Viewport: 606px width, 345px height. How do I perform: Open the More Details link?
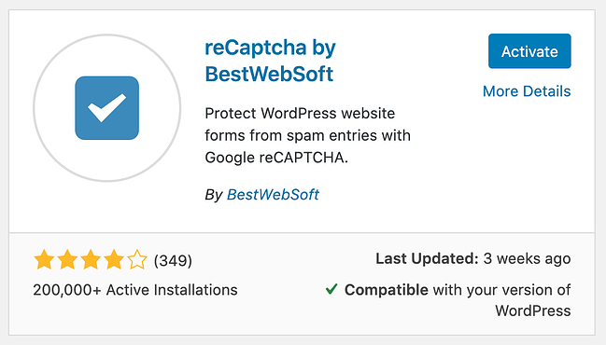point(527,91)
